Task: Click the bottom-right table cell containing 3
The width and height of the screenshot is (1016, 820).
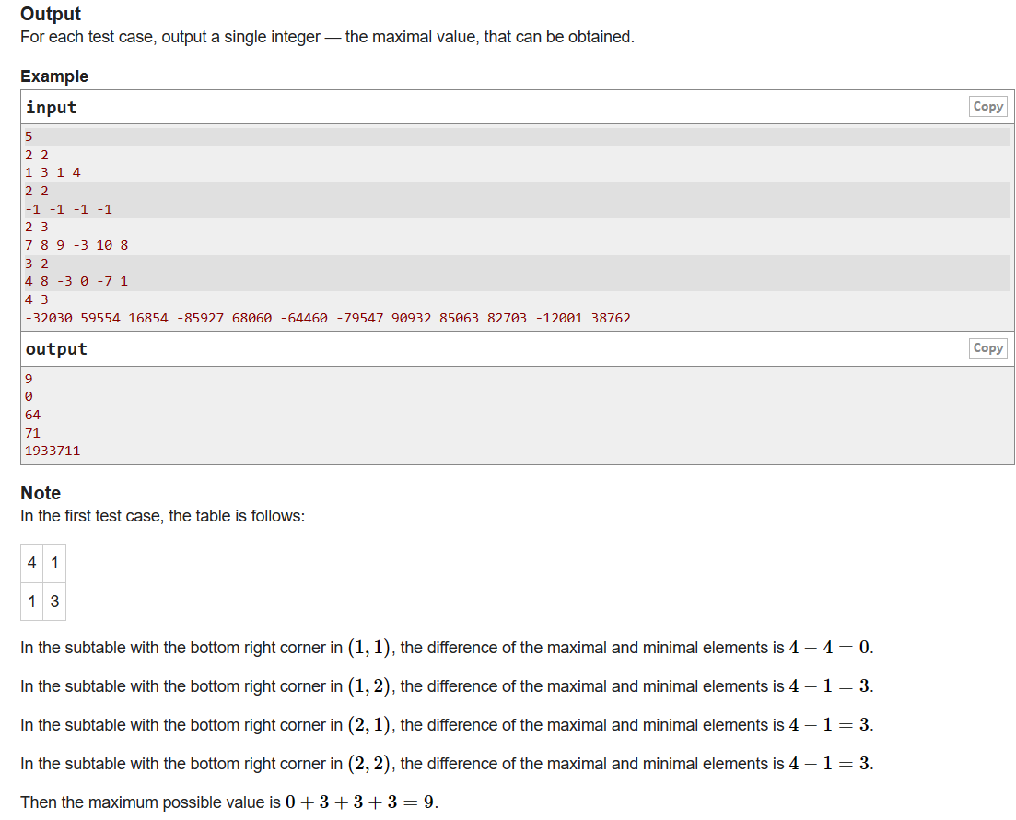Action: point(54,602)
